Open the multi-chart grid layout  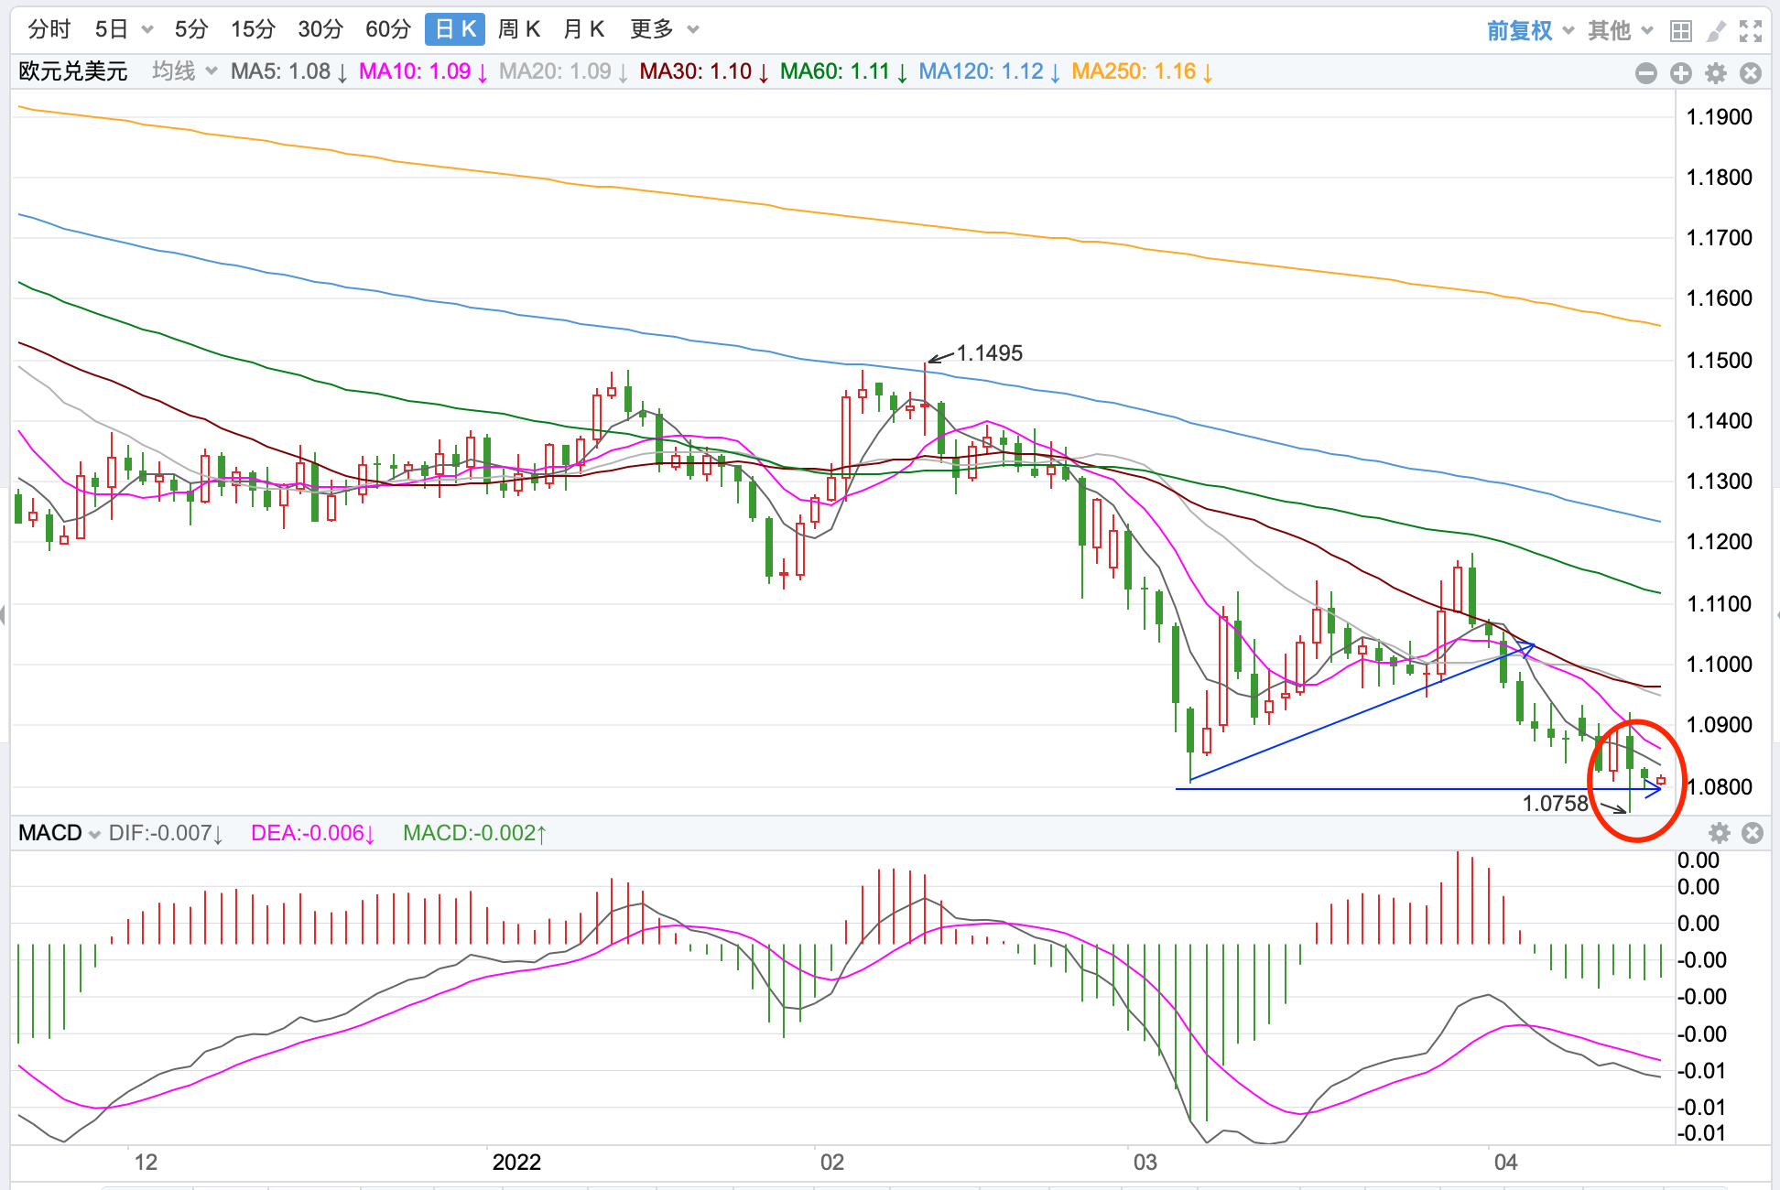click(x=1680, y=31)
